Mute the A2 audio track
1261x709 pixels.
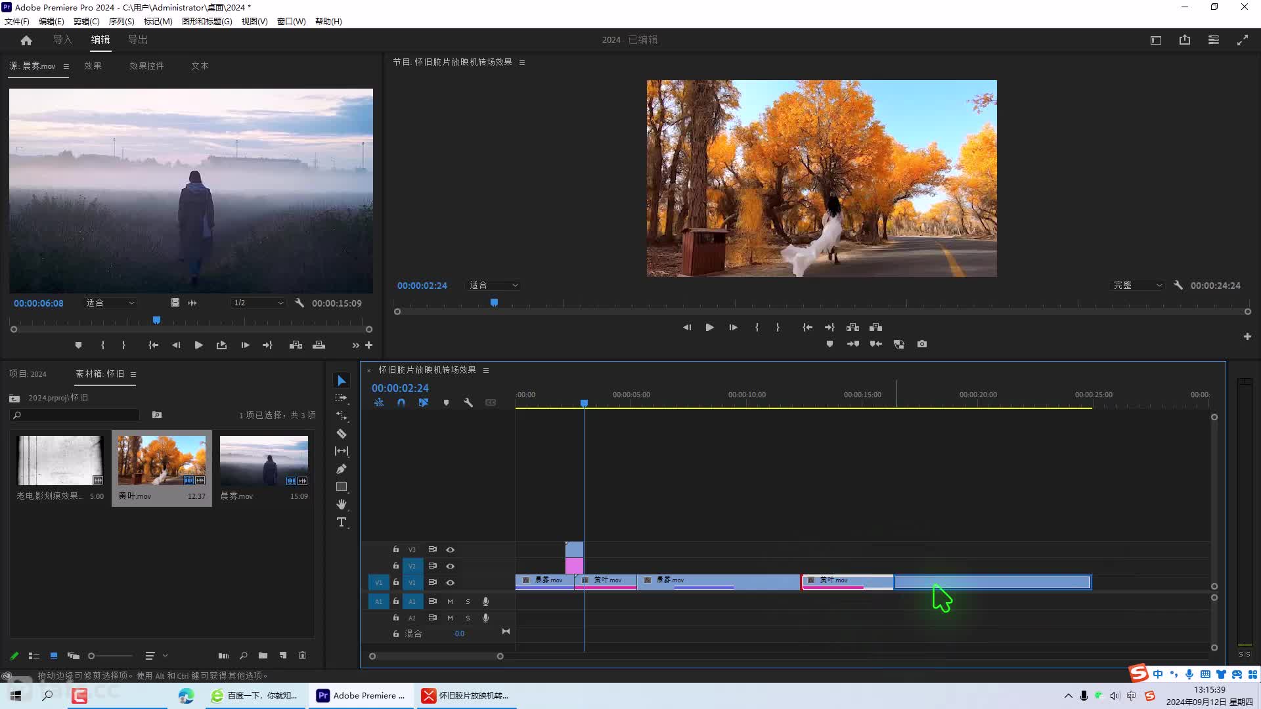point(450,618)
